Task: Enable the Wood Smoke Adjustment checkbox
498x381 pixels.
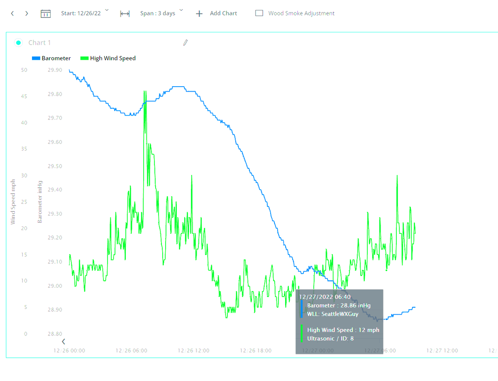Action: coord(259,13)
